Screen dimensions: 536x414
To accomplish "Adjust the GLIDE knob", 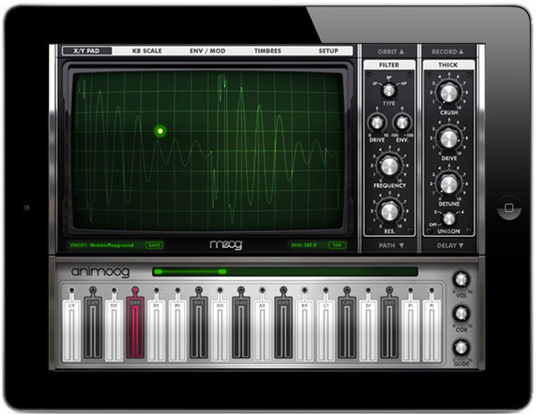I will (x=461, y=348).
